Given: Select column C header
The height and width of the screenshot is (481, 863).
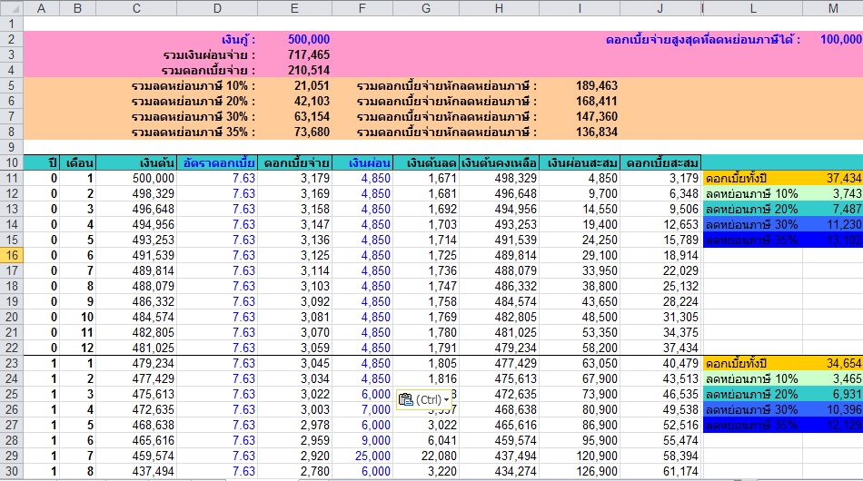Looking at the screenshot, I should point(136,8).
